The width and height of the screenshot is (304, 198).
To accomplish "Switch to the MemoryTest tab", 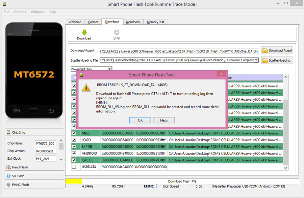I will (155, 22).
